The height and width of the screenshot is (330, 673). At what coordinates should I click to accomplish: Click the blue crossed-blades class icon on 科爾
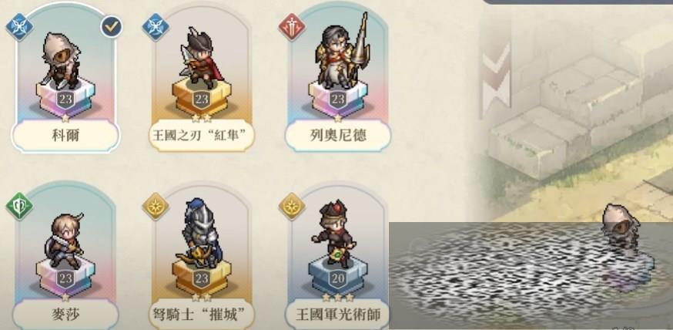(x=19, y=27)
